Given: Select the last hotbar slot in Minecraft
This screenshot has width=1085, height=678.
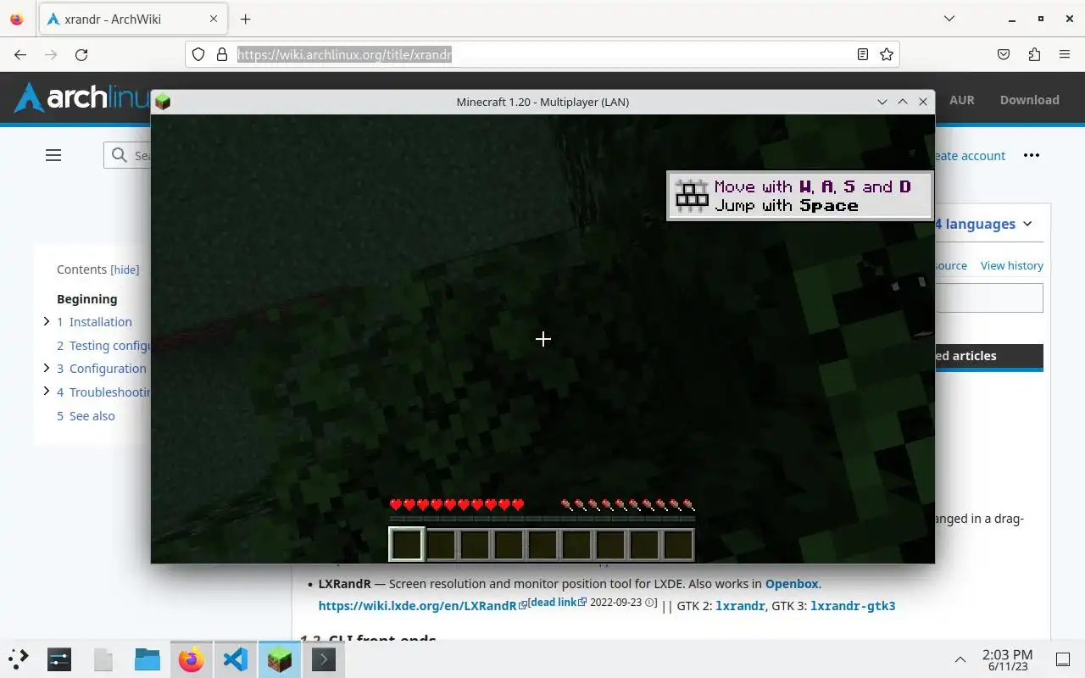Looking at the screenshot, I should click(x=678, y=544).
